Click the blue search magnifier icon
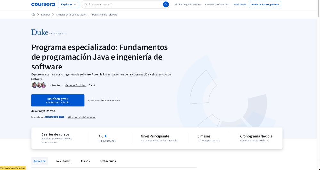The width and height of the screenshot is (320, 170). click(166, 4)
